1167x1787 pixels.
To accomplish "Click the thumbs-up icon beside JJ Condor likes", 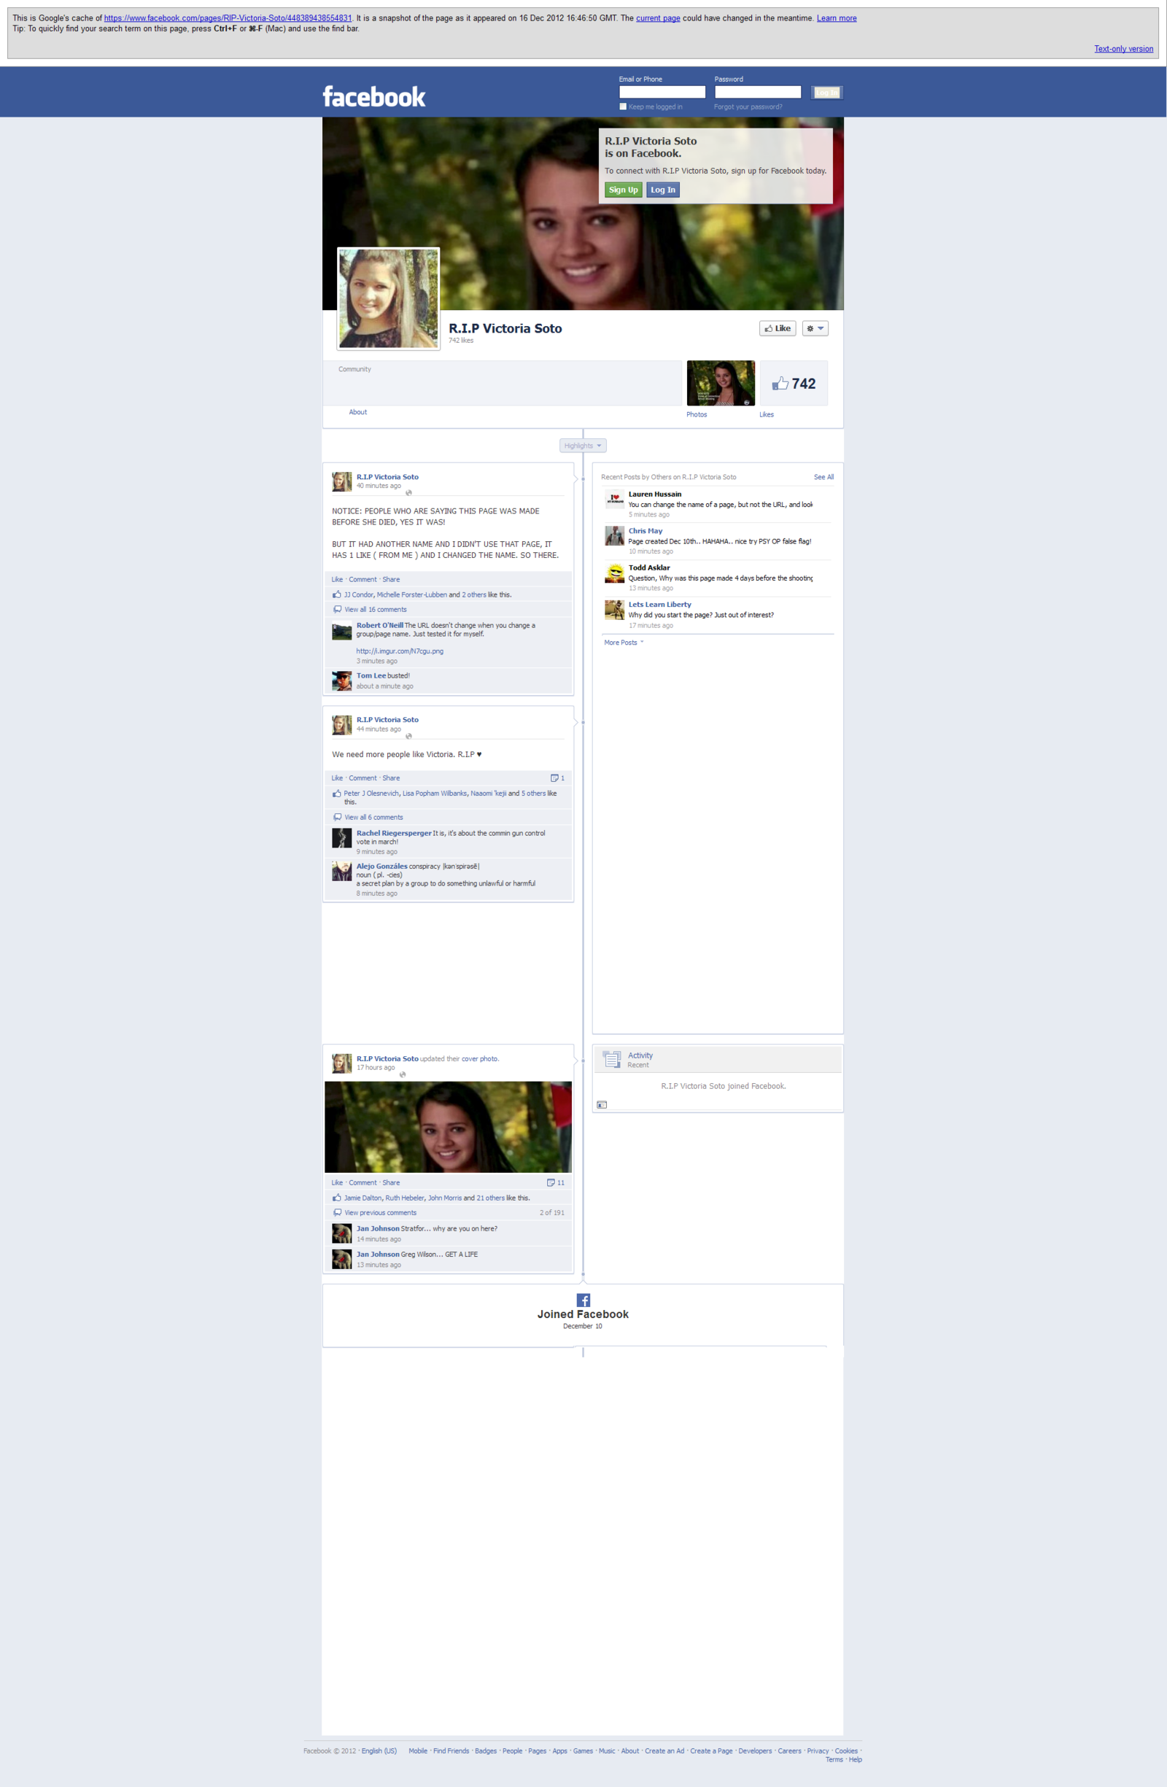I will (337, 594).
